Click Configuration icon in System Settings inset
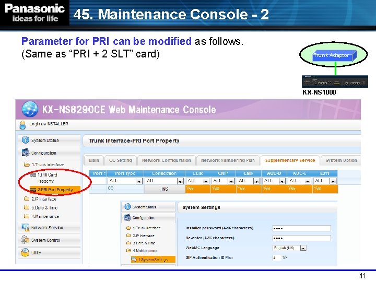Screen dimensions: 376x282 coord(127,217)
